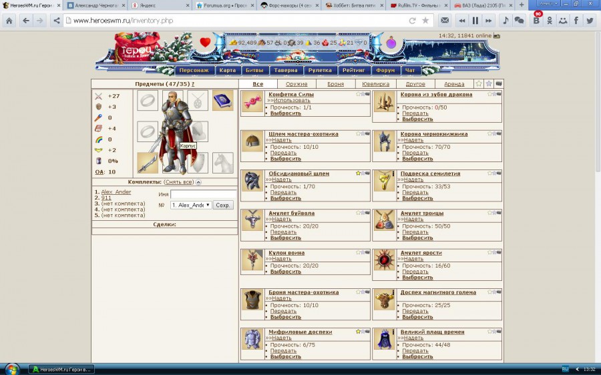Reload the page with refresh icon
Image resolution: width=601 pixels, height=375 pixels.
pyautogui.click(x=412, y=21)
